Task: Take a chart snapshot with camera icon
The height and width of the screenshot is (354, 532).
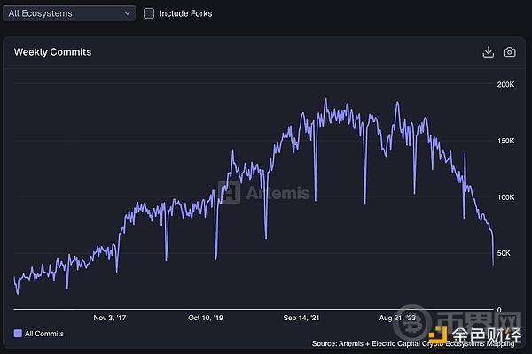Action: pos(509,52)
